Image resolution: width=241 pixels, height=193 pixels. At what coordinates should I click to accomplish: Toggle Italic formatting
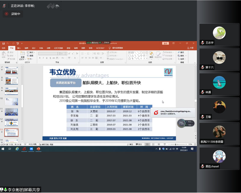pos(43,58)
